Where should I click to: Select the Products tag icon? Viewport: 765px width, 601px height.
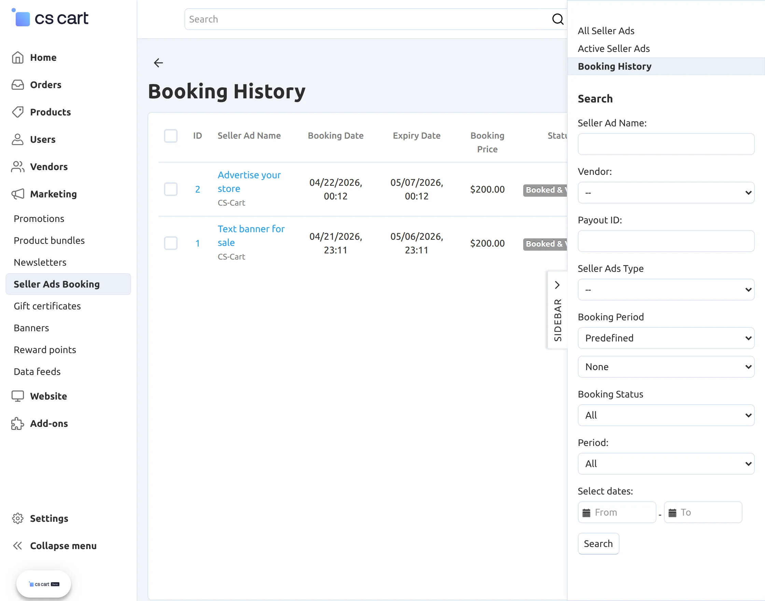click(x=18, y=112)
